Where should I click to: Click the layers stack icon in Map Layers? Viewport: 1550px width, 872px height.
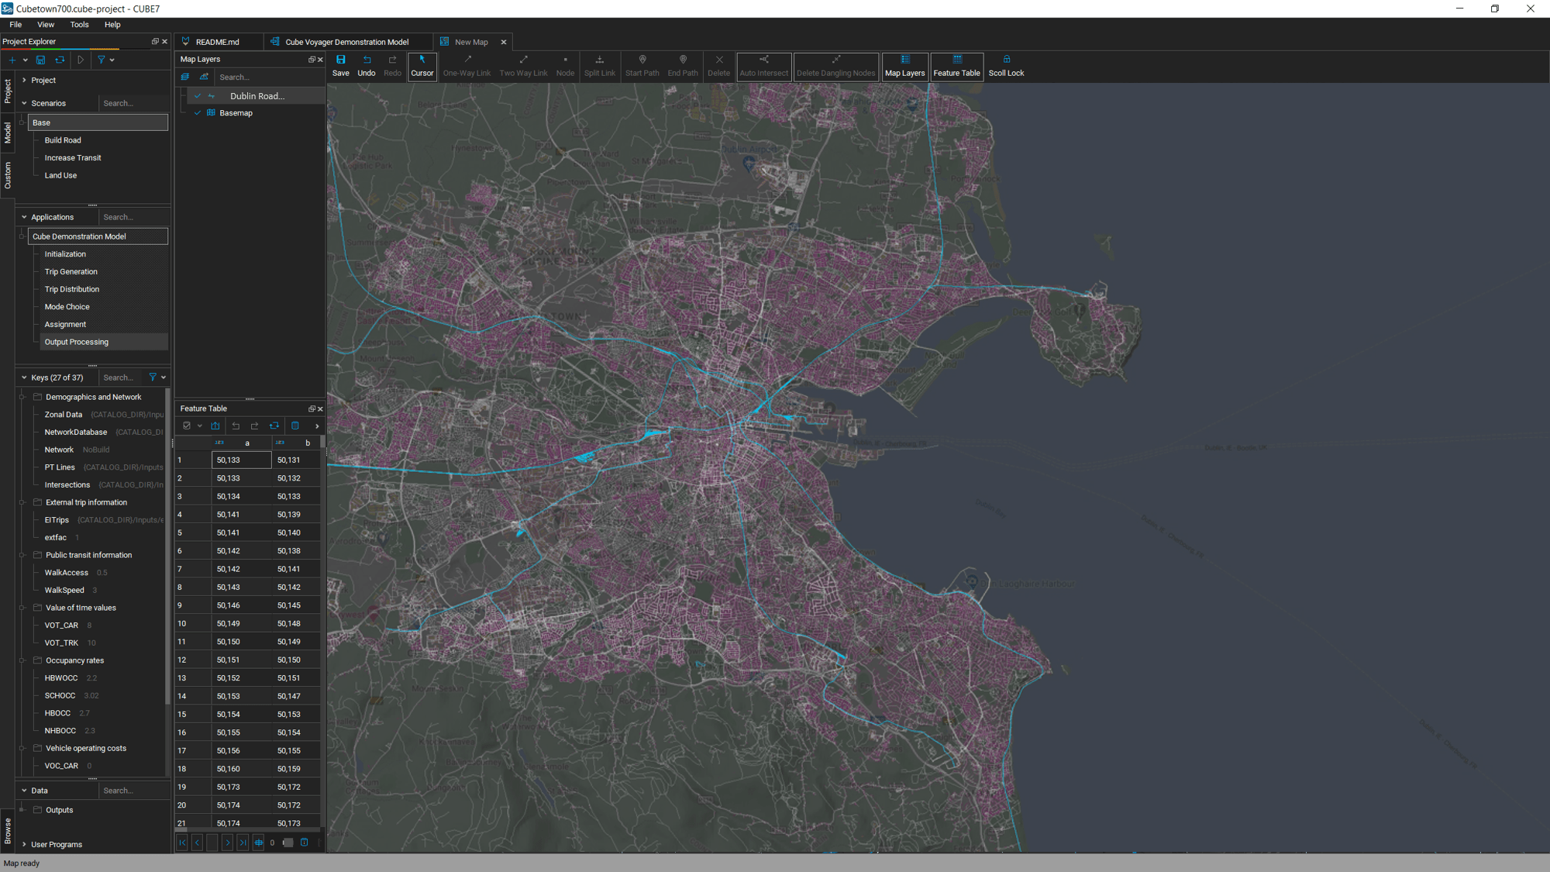tap(185, 77)
